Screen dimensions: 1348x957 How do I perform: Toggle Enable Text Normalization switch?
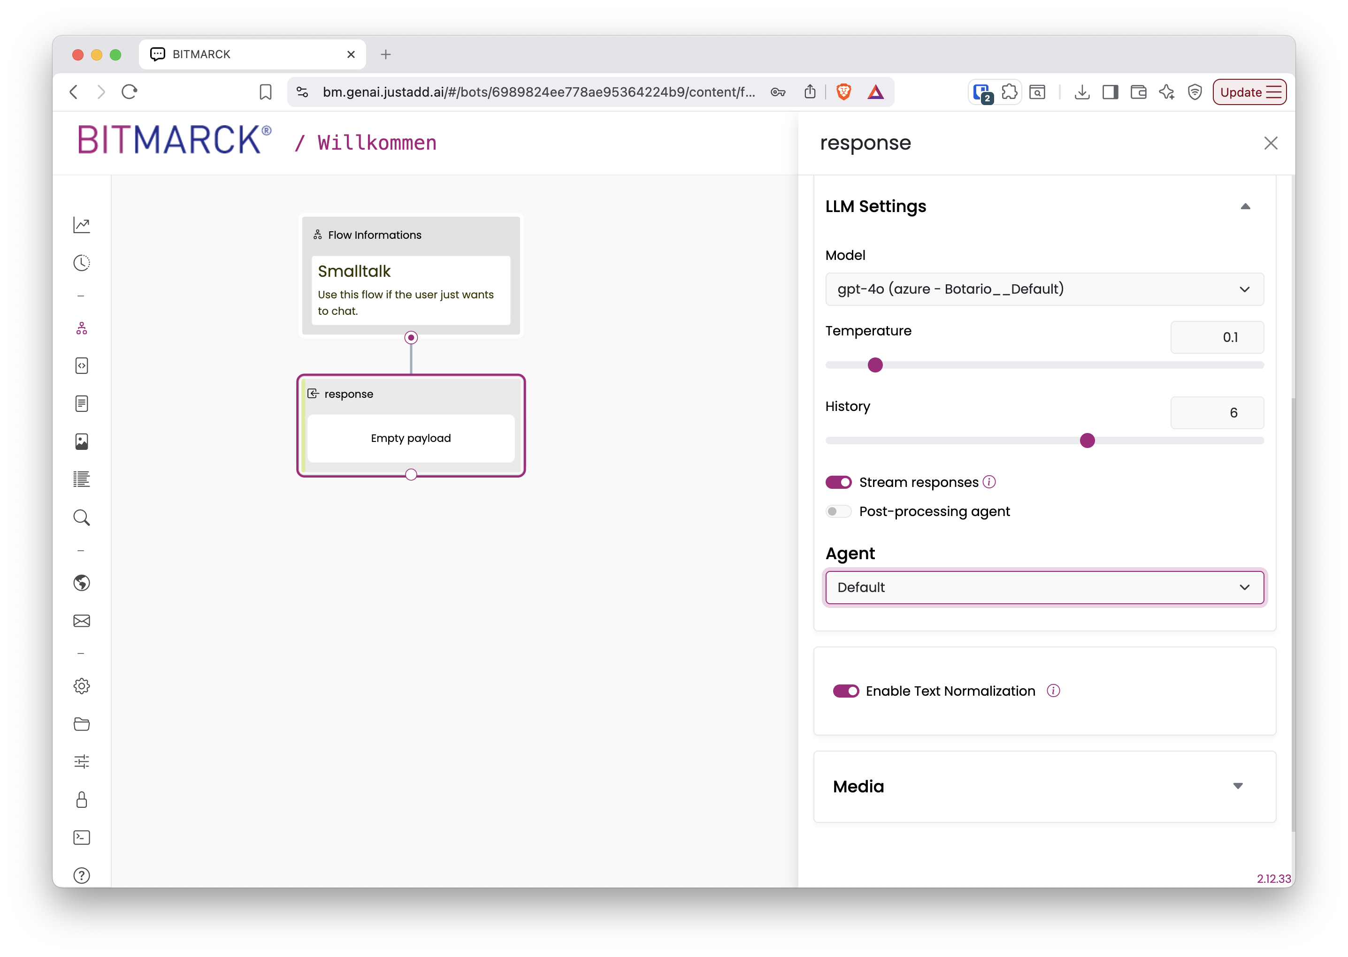(x=845, y=691)
